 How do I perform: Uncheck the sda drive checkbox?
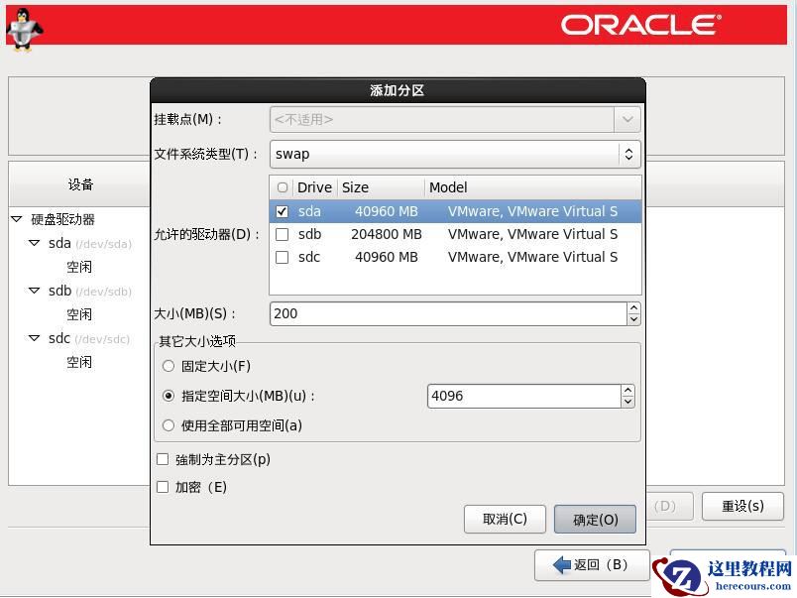283,211
